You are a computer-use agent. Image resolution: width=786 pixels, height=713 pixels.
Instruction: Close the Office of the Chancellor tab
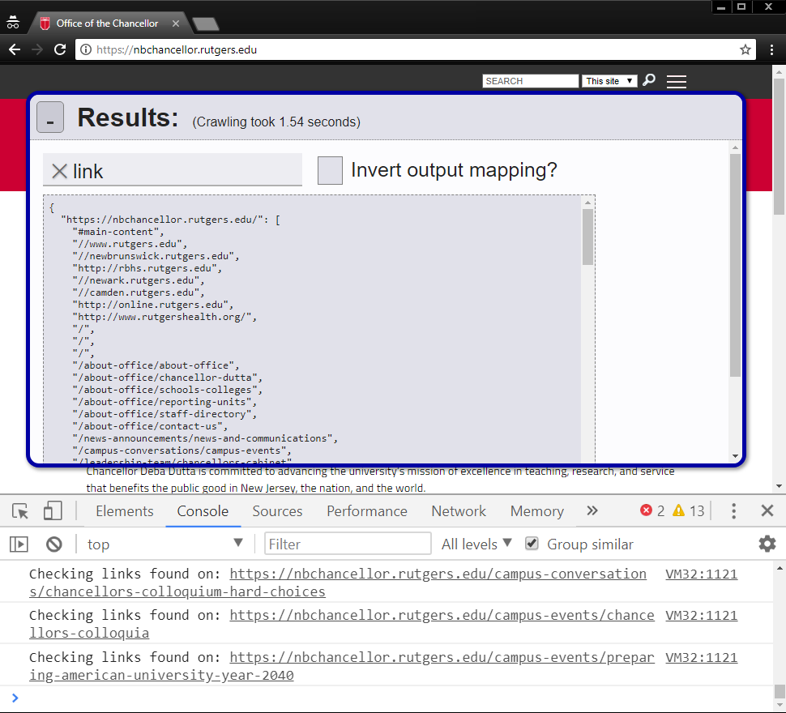pyautogui.click(x=176, y=23)
